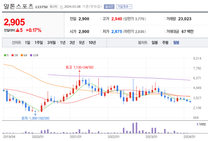Select the 5년 line chart tab
The width and height of the screenshot is (208, 141).
click(82, 43)
